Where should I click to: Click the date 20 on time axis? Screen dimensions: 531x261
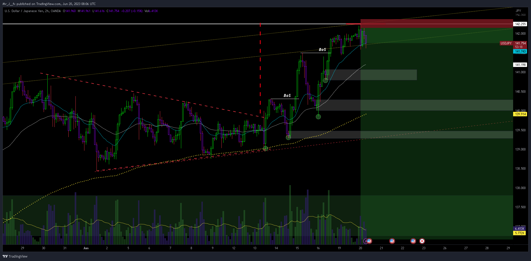pyautogui.click(x=360, y=248)
